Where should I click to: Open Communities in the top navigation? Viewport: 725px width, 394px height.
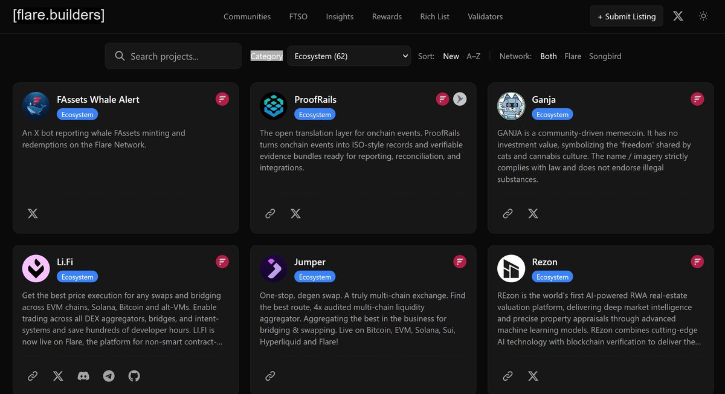[x=247, y=16]
